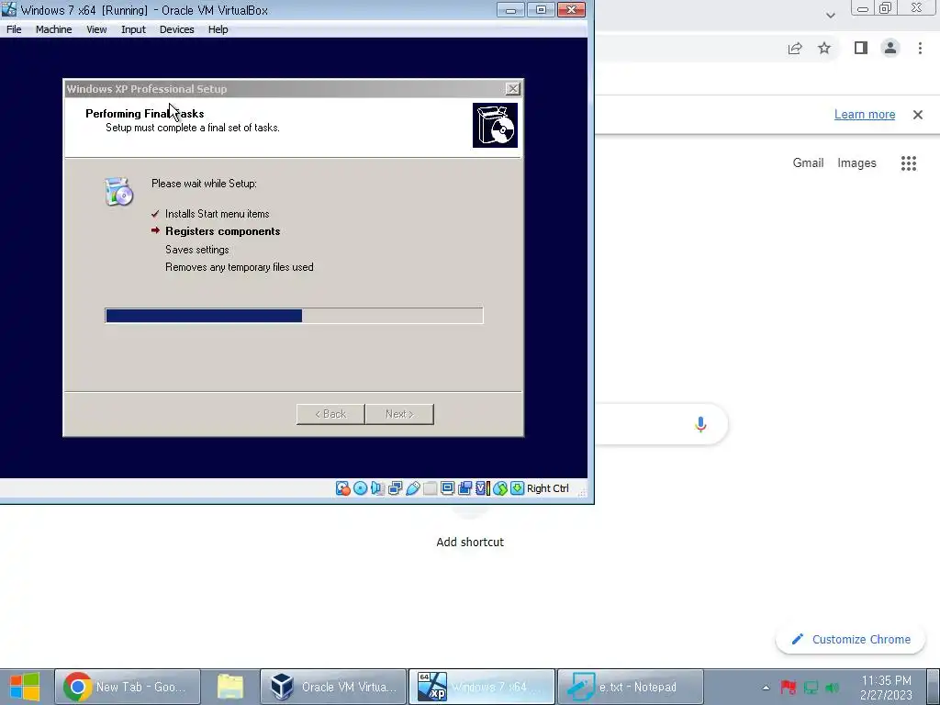Viewport: 940px width, 705px height.
Task: Switch to Windows 7 x64 VM taskbar item
Action: [x=482, y=687]
